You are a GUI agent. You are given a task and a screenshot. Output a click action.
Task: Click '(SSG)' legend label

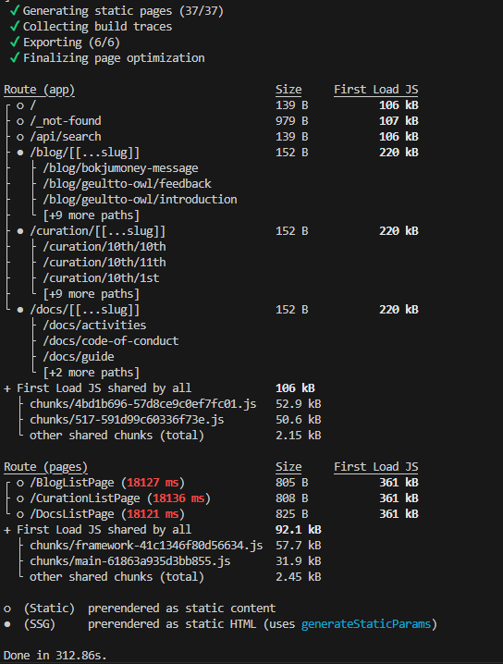tap(40, 624)
